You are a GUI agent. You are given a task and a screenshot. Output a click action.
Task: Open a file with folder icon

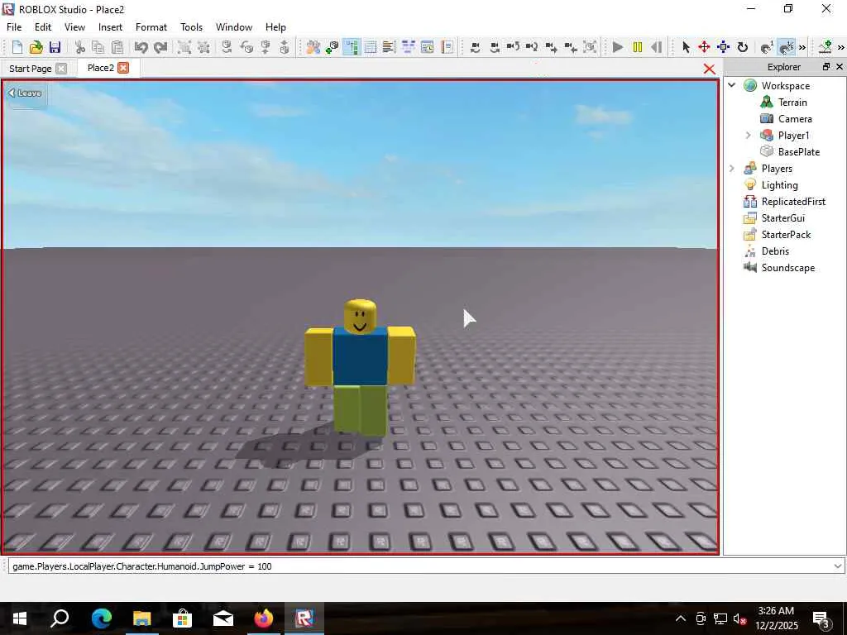[x=36, y=47]
